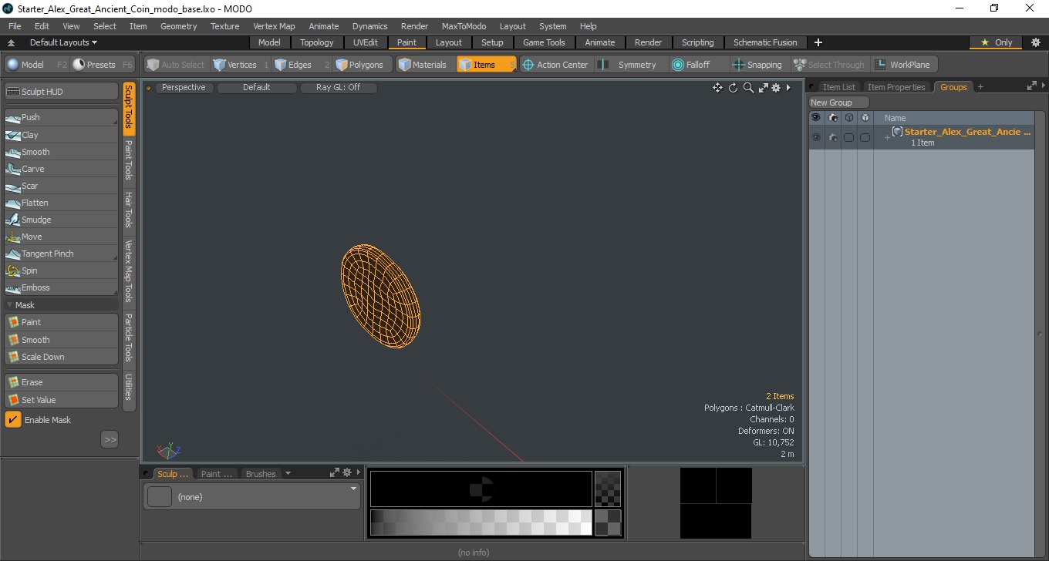This screenshot has height=561, width=1049.
Task: Click the grayscale gradient checker strip
Action: (481, 522)
